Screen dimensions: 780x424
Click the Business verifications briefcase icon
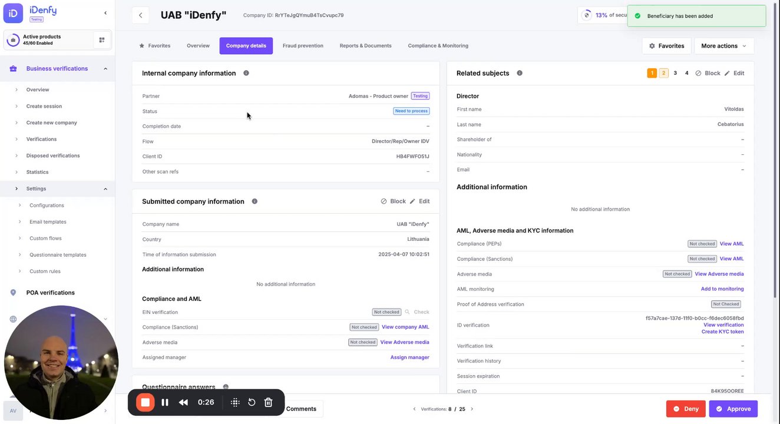13,69
